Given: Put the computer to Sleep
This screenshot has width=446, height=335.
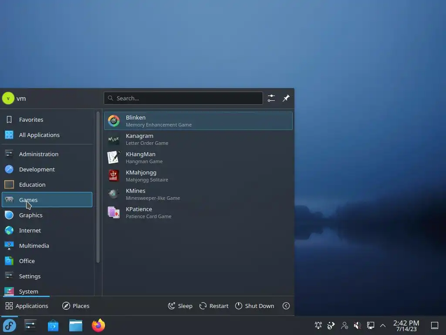Looking at the screenshot, I should [x=180, y=306].
